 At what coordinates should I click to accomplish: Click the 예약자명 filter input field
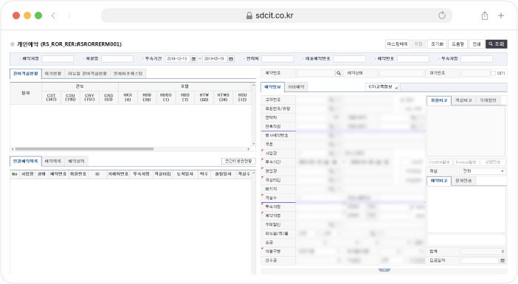pos(58,59)
